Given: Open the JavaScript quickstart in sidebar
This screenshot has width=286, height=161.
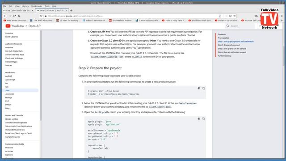Looking at the screenshot, I should (x=10, y=94).
